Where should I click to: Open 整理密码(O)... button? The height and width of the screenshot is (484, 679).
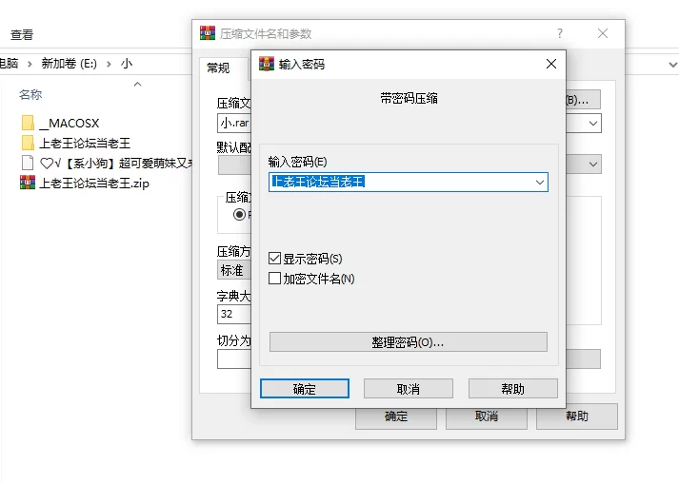coord(409,342)
